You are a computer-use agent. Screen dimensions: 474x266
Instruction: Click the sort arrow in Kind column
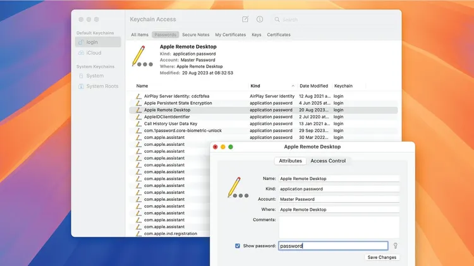coord(293,86)
